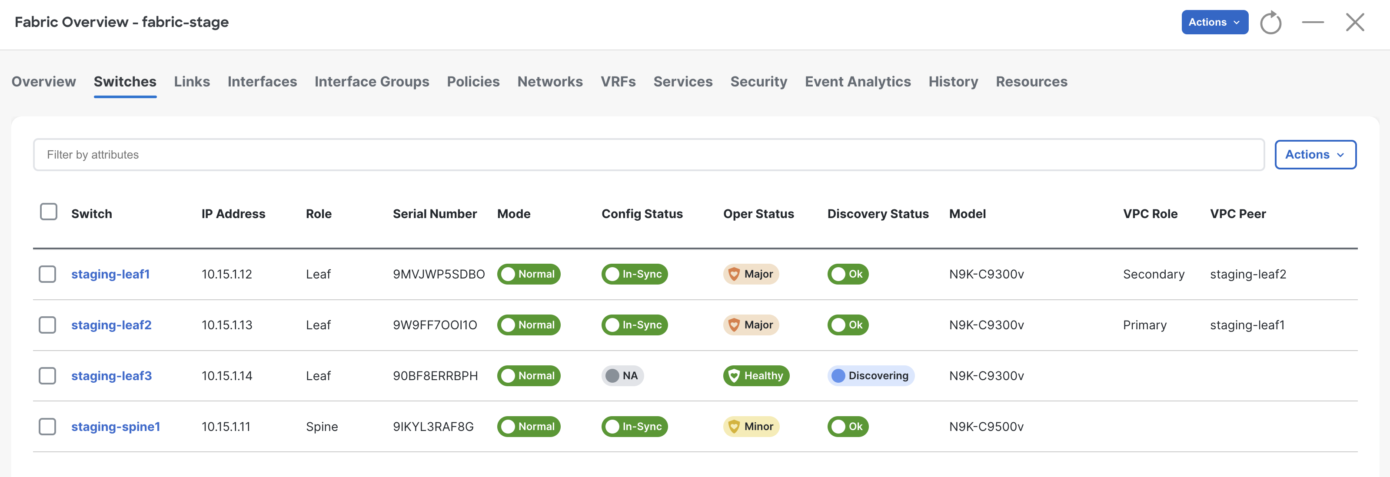Check the staging-spine1 row checkbox
Image resolution: width=1390 pixels, height=477 pixels.
[47, 426]
